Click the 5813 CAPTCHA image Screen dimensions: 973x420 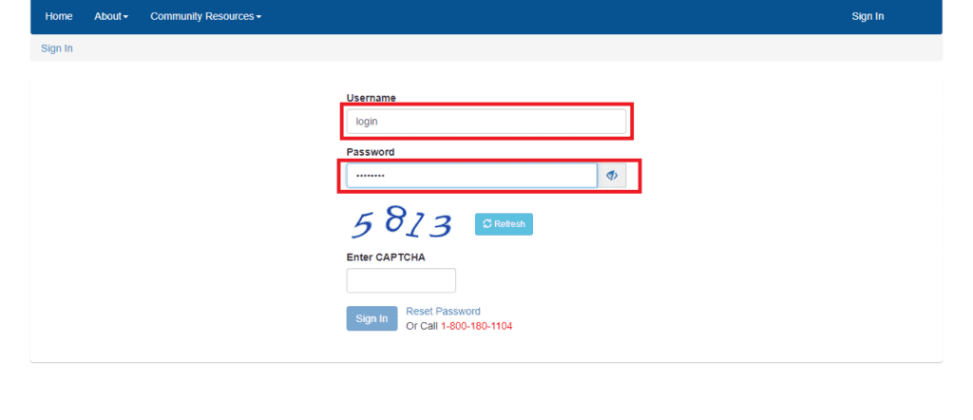(x=402, y=224)
